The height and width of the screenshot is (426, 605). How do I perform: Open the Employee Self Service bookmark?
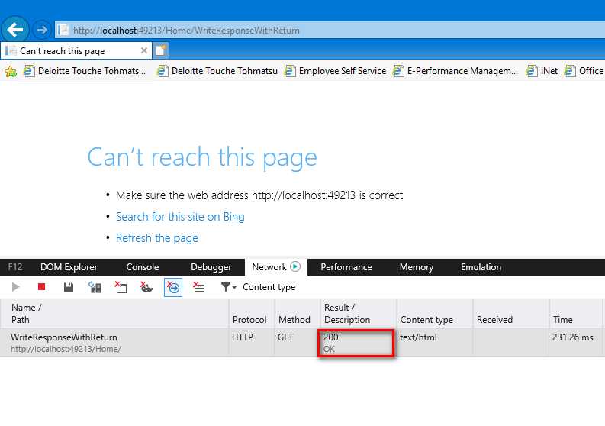[x=335, y=71]
